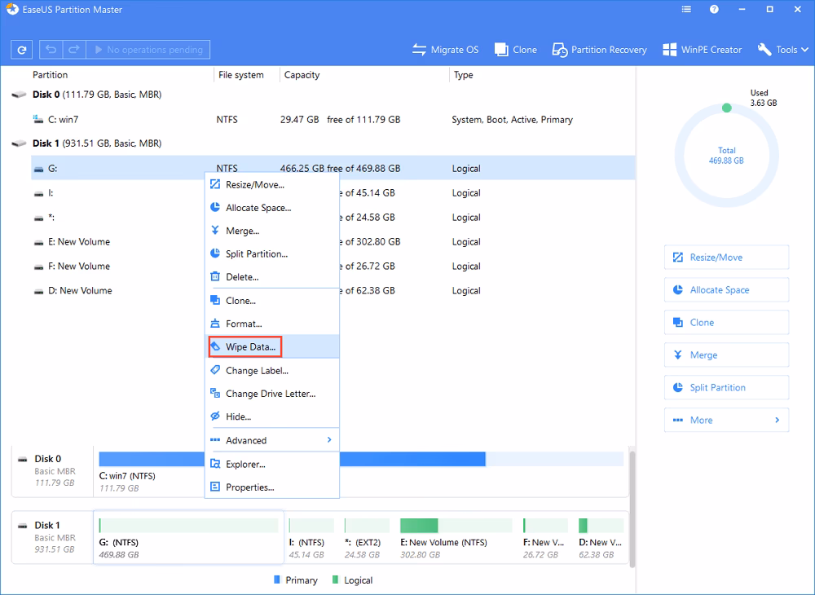815x595 pixels.
Task: Click the Split Partition button in right panel
Action: [x=725, y=387]
